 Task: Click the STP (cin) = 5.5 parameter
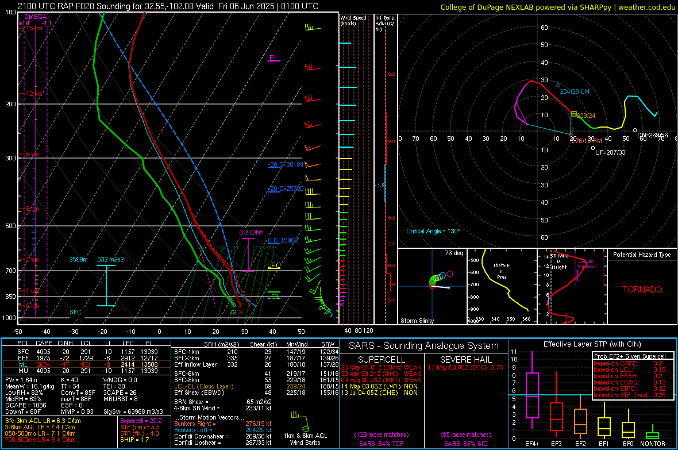pos(140,427)
